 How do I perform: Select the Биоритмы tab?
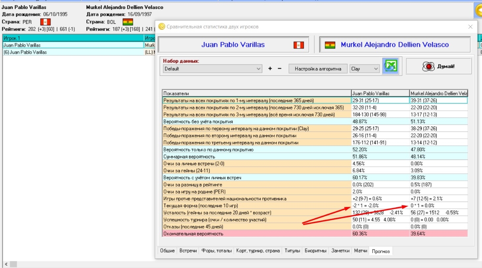[316, 251]
